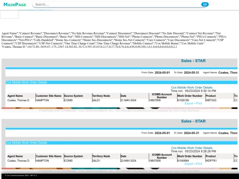Click From Date 2024-05-01 in second report

[x=162, y=133]
